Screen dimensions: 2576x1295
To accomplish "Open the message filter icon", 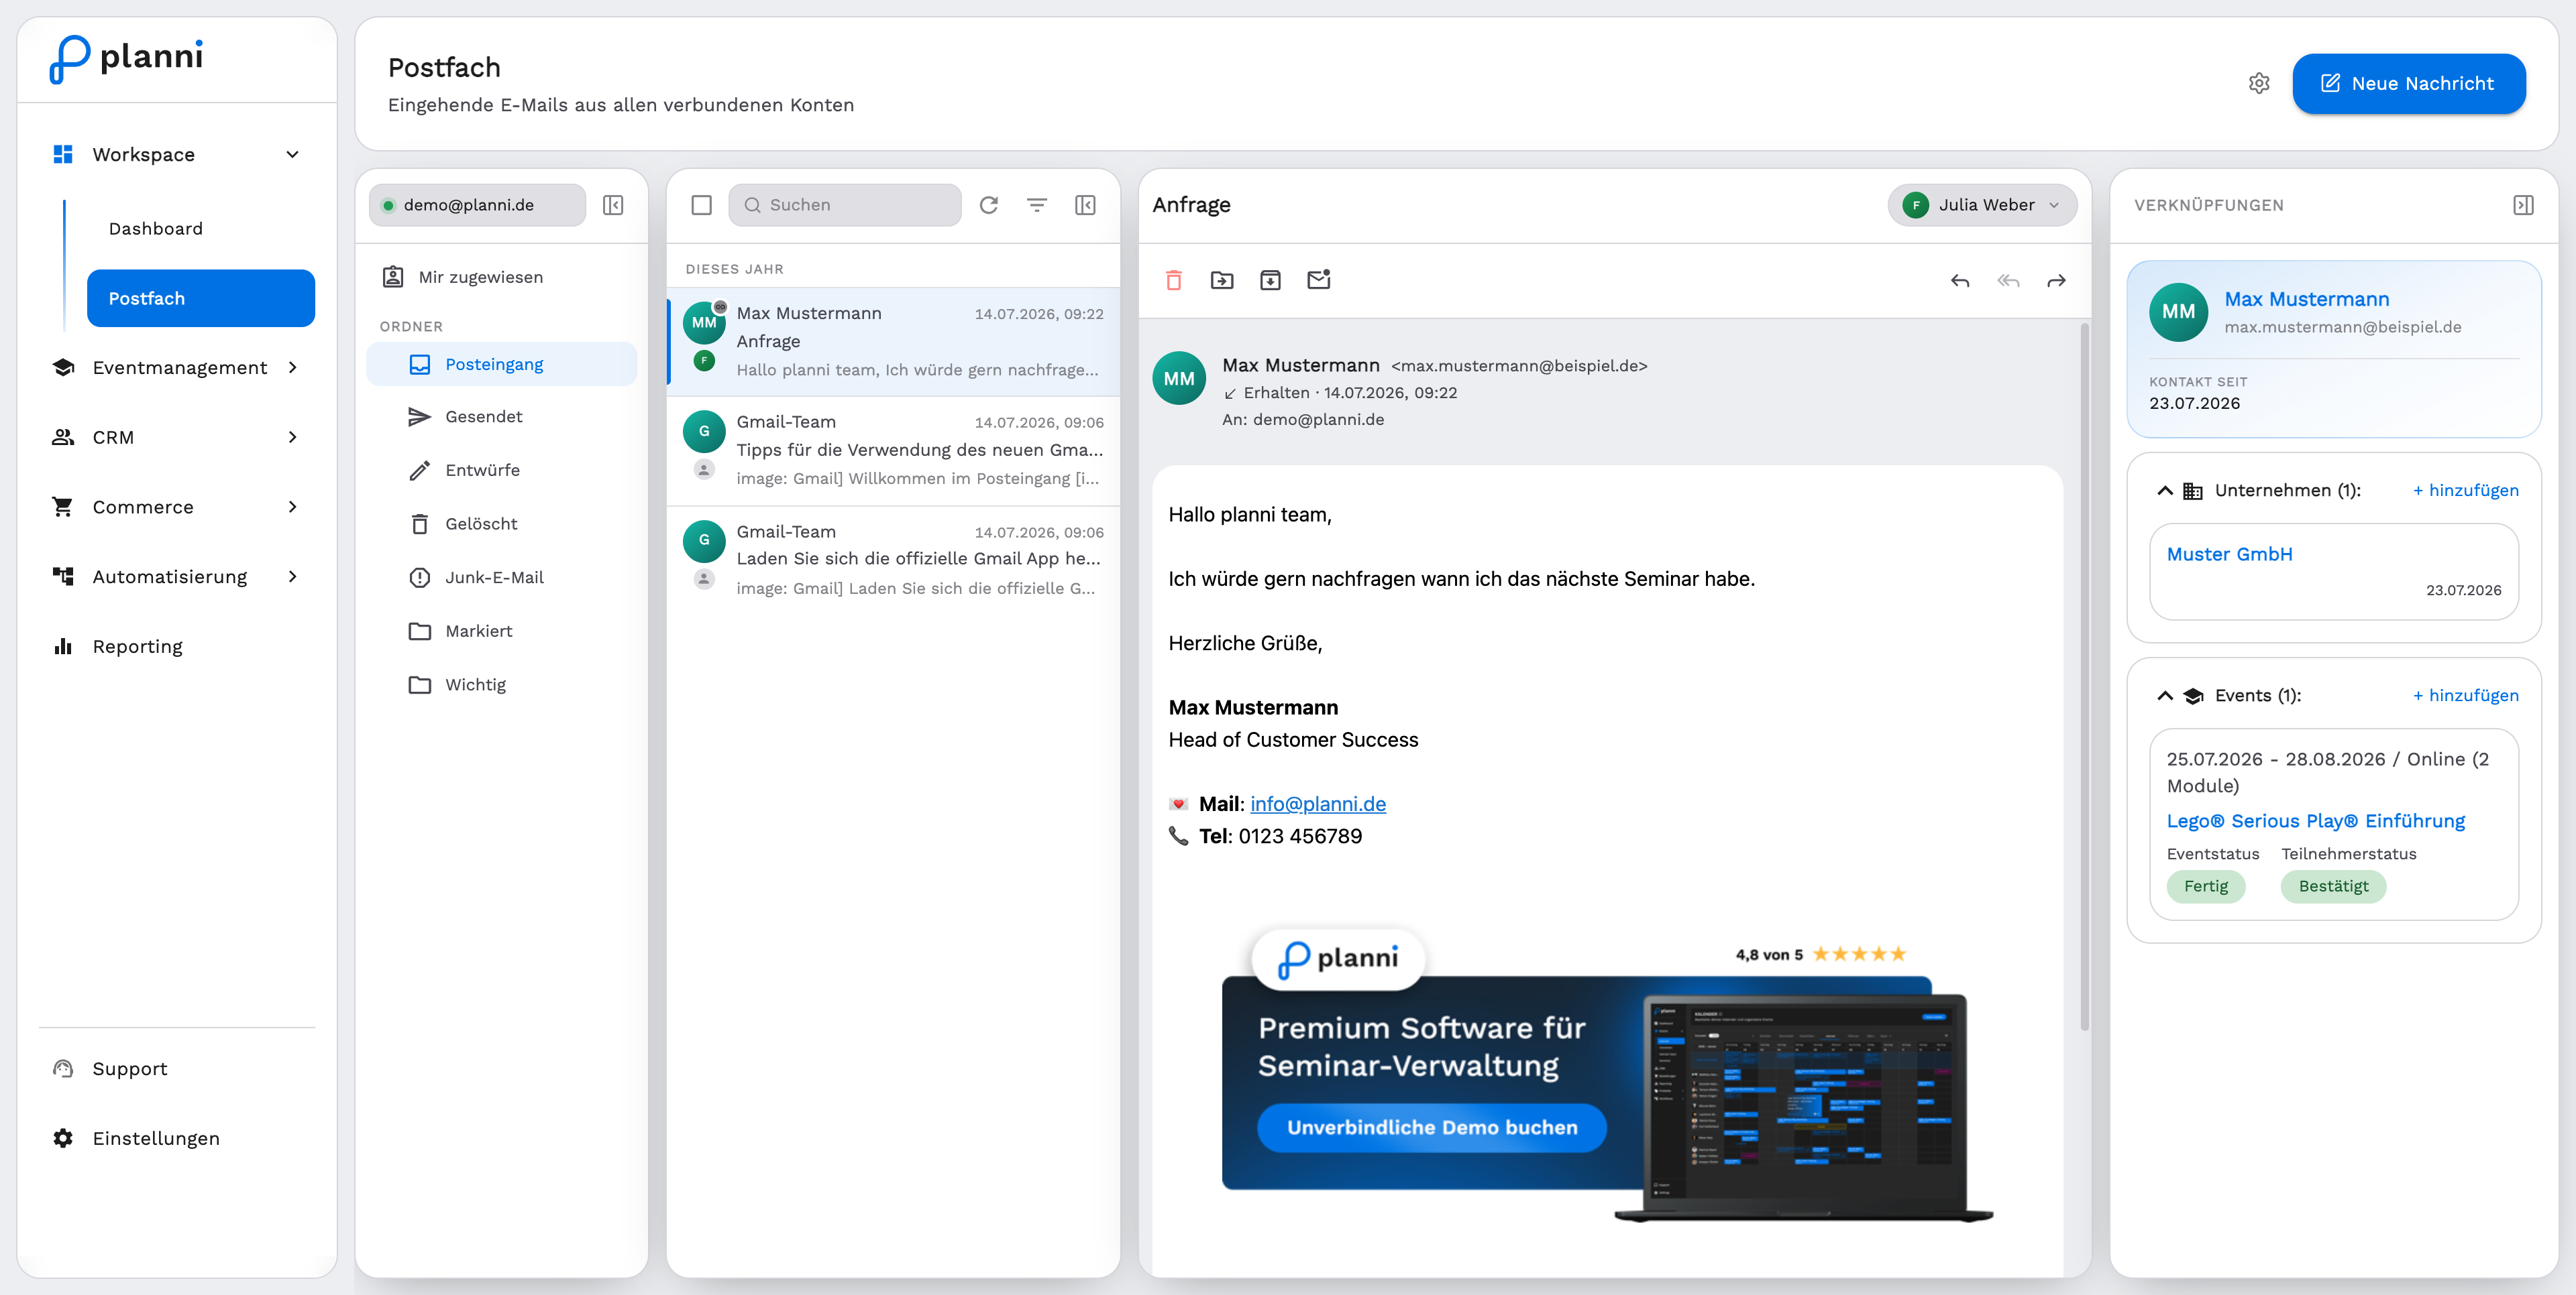I will pos(1037,205).
